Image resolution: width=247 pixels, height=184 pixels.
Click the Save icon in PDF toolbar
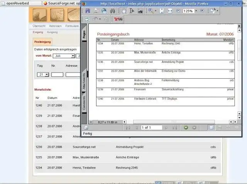88,11
